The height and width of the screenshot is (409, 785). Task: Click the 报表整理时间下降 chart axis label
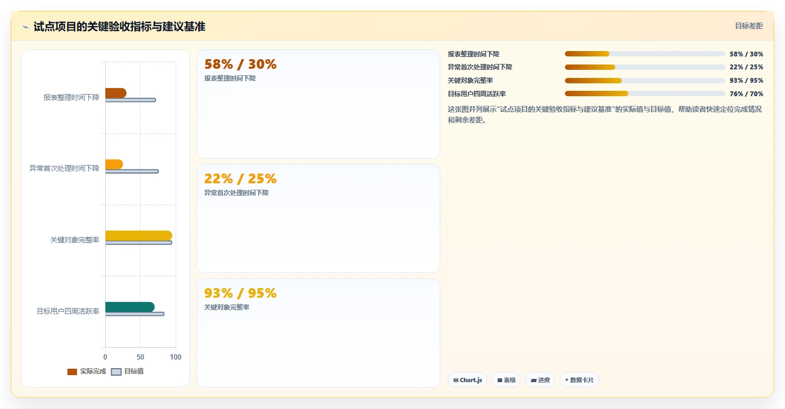coord(71,97)
